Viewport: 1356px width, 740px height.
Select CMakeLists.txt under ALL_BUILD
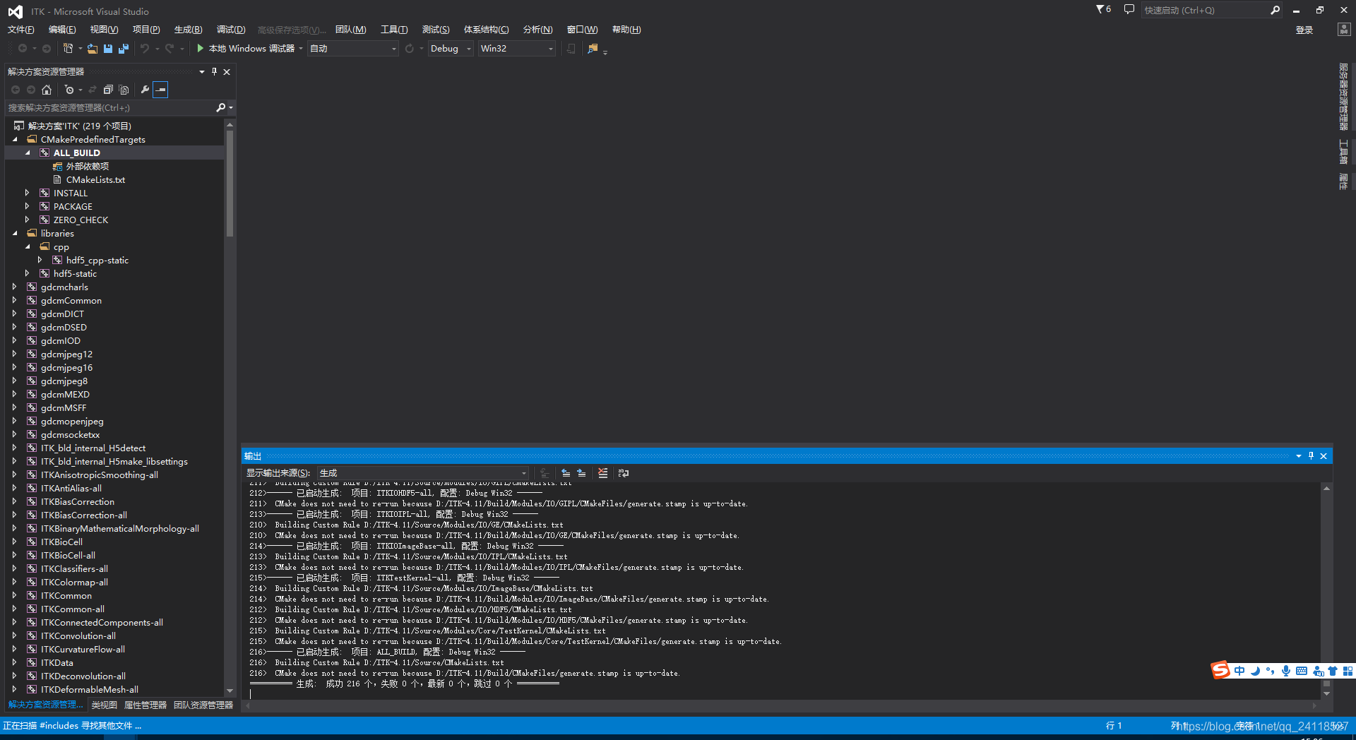95,179
